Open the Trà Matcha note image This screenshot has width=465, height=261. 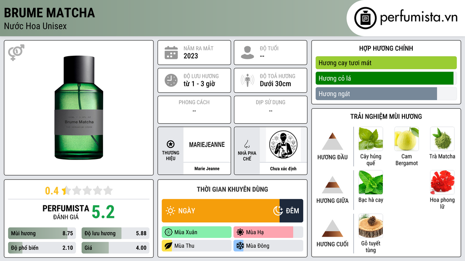click(x=442, y=139)
